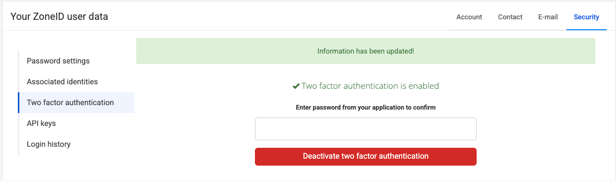Viewport: 616px width, 181px height.
Task: Click 'Two factor authentication is enabled' status text
Action: (370, 86)
